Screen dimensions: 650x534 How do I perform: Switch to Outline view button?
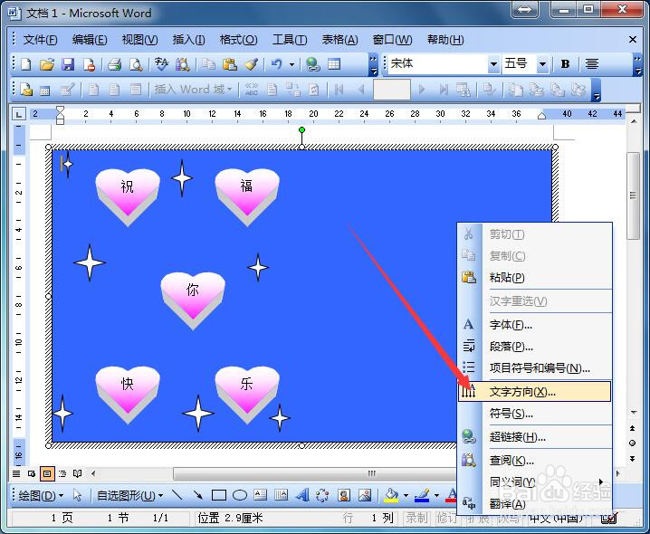62,473
